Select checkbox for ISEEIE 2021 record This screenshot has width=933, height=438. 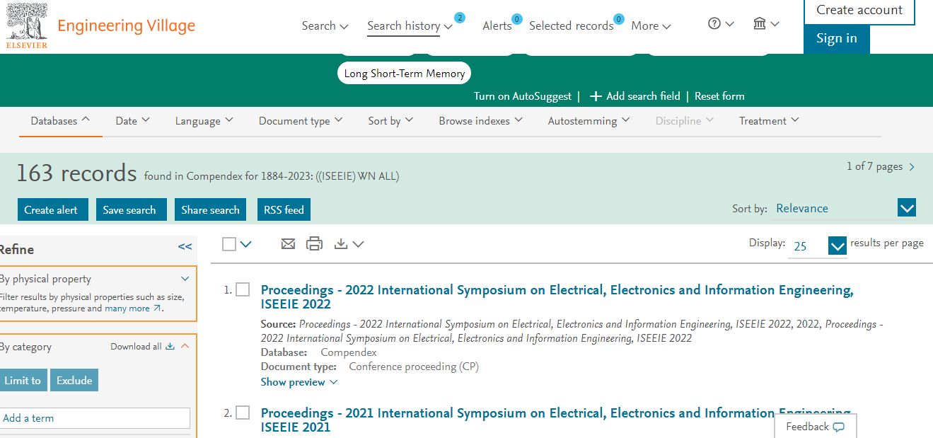coord(243,413)
